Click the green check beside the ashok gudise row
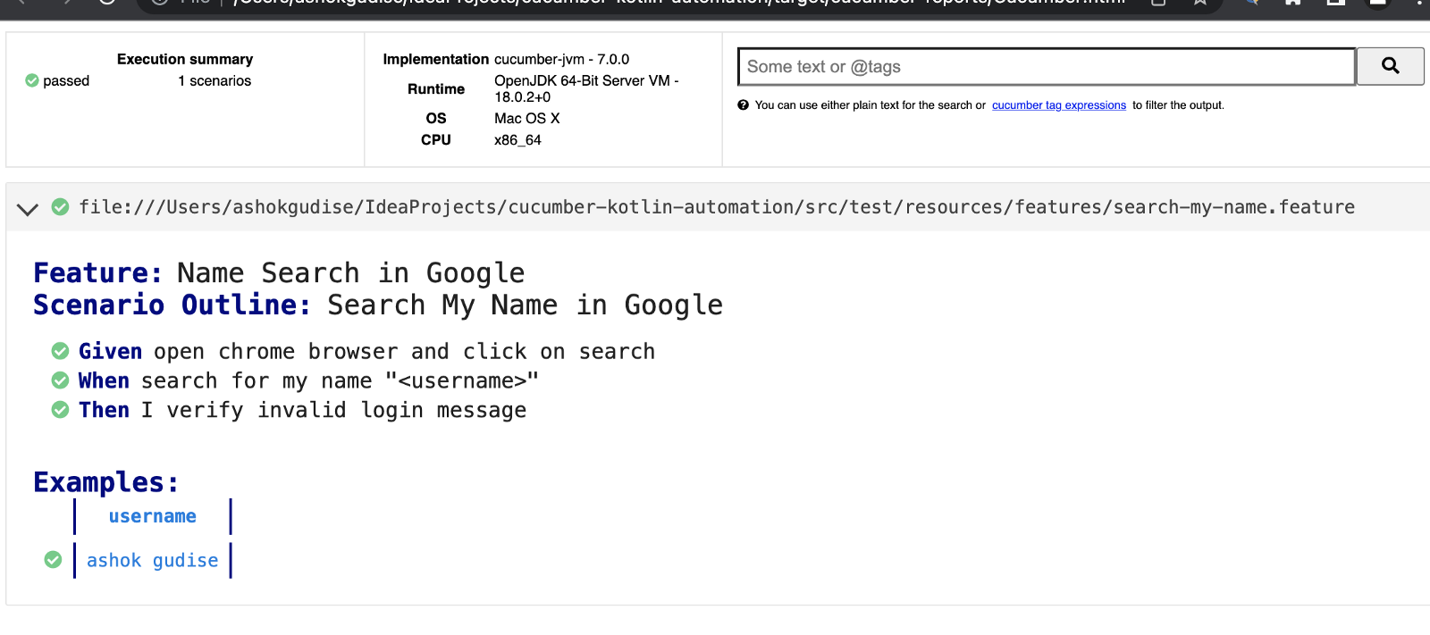The width and height of the screenshot is (1430, 635). coord(54,560)
